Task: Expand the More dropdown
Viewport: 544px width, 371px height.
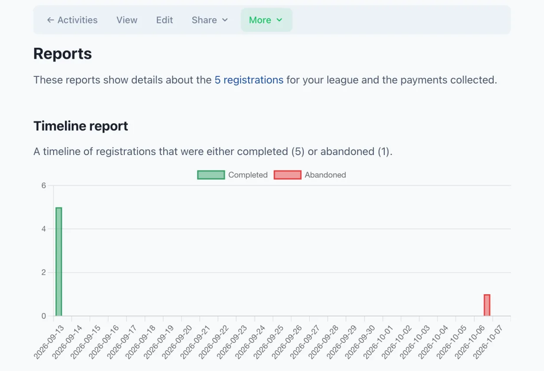Action: pyautogui.click(x=266, y=20)
